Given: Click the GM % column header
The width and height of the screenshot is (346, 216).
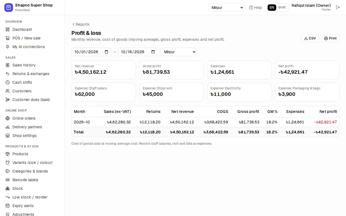Looking at the screenshot, I should pos(272,112).
